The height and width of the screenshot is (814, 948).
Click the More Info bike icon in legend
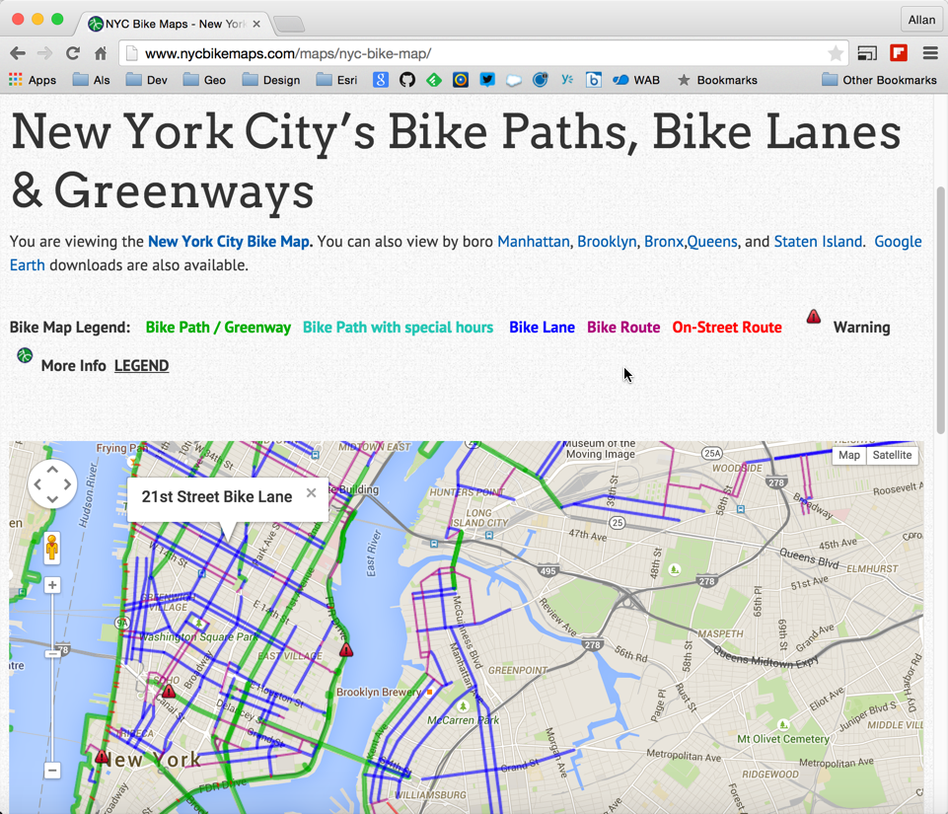click(25, 355)
